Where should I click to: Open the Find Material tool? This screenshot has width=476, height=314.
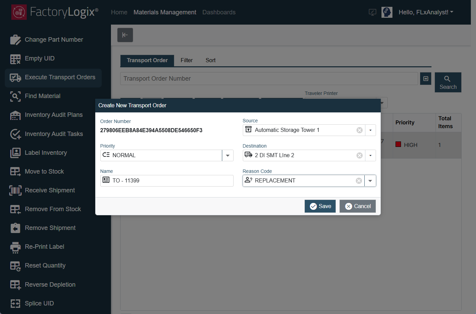point(15,96)
